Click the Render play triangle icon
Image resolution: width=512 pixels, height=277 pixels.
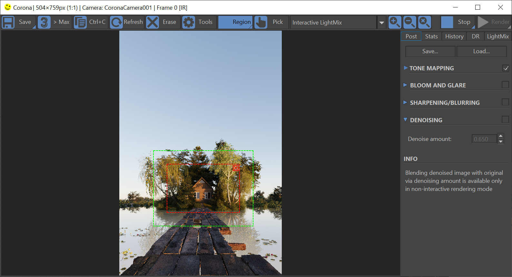[x=483, y=22]
